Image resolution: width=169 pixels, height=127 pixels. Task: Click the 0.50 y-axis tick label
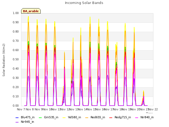click(16, 59)
